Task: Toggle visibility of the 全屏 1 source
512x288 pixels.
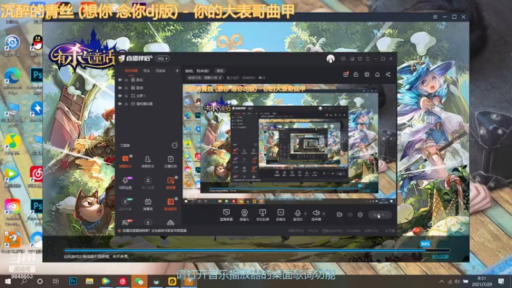Action: [120, 95]
